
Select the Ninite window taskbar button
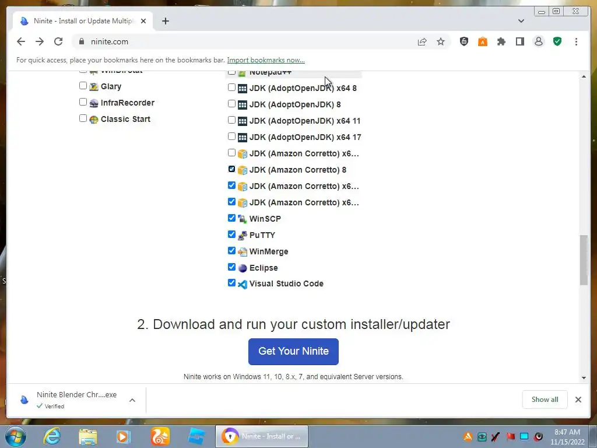262,436
